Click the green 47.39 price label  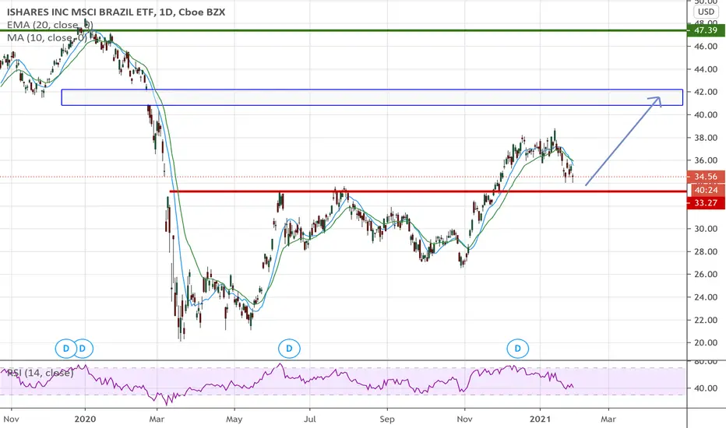706,30
